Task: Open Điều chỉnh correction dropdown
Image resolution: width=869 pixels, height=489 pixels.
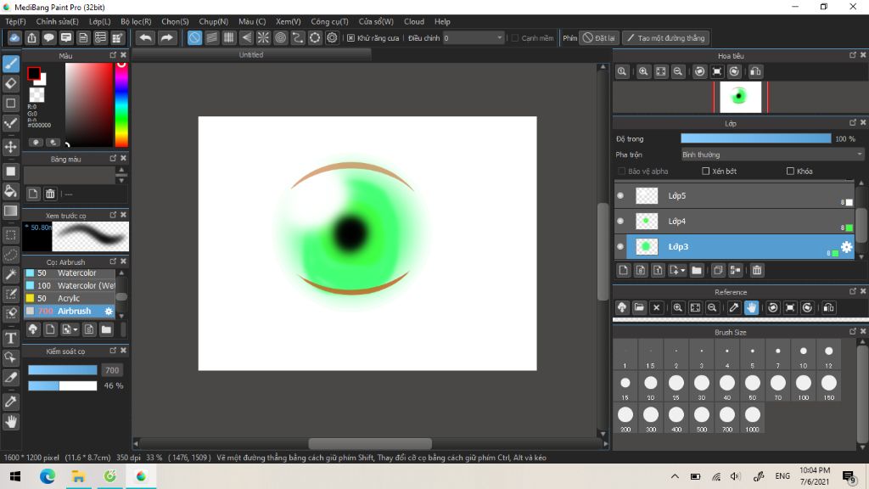Action: pos(473,37)
